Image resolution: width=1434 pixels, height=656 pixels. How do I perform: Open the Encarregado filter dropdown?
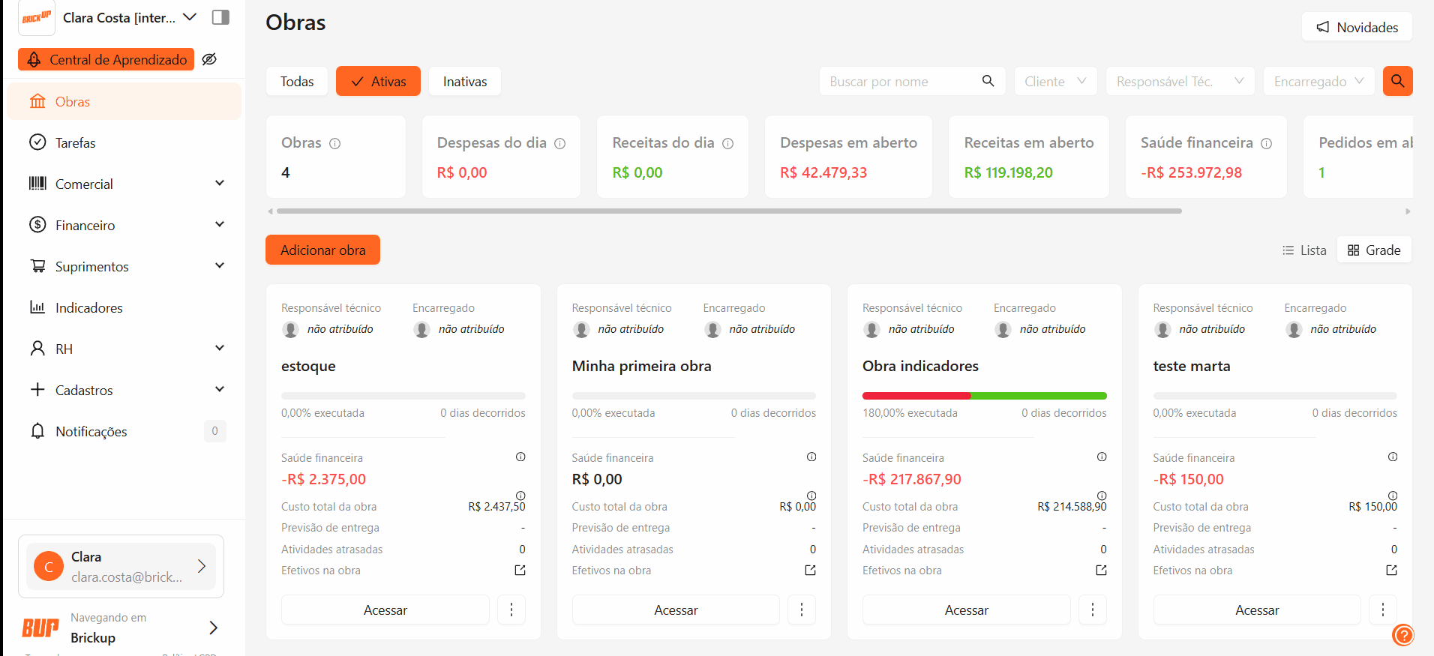coord(1318,81)
